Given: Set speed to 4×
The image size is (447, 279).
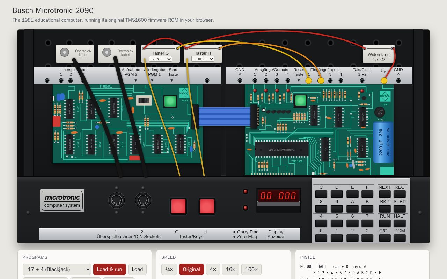Looking at the screenshot, I should (213, 269).
